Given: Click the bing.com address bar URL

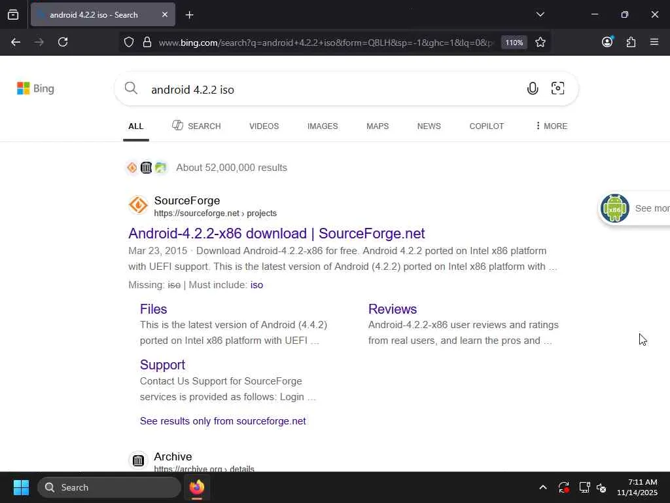Looking at the screenshot, I should click(x=325, y=43).
